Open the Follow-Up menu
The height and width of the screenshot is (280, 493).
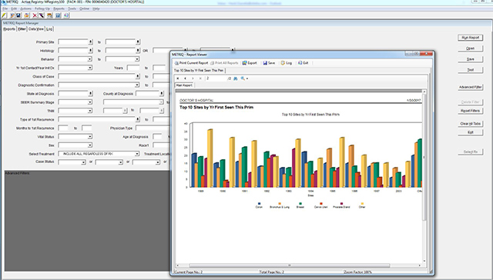[42, 8]
